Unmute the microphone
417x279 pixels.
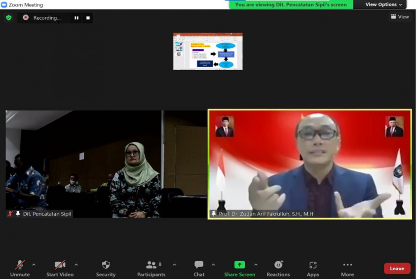tap(20, 268)
